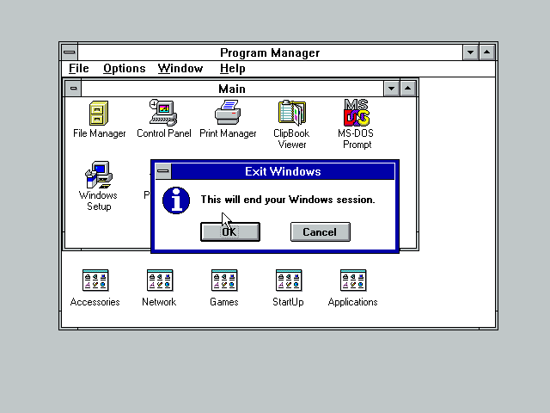This screenshot has width=550, height=413.
Task: Click the 'This will end your Windows session.' text
Action: tap(288, 200)
